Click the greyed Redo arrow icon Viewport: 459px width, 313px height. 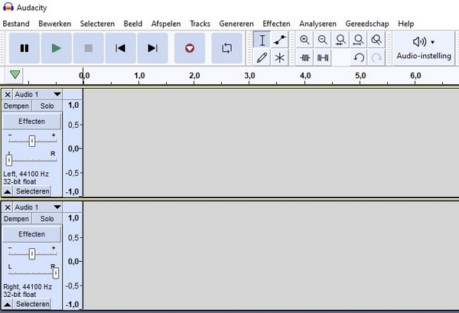(x=376, y=57)
